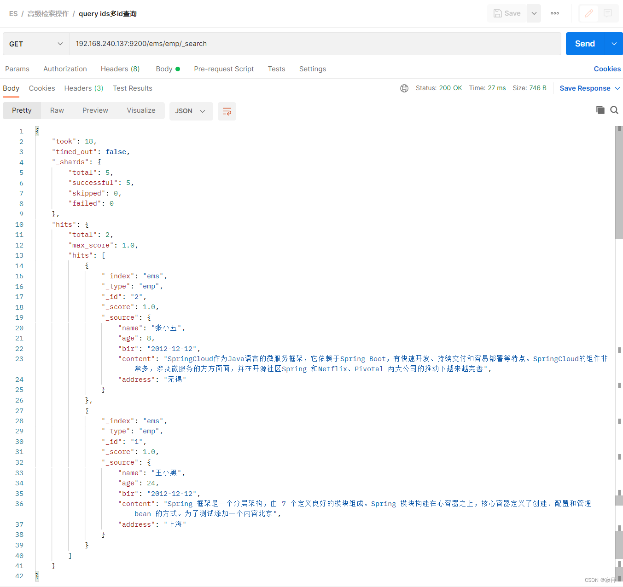
Task: Copy response with the copy icon
Action: click(x=600, y=110)
